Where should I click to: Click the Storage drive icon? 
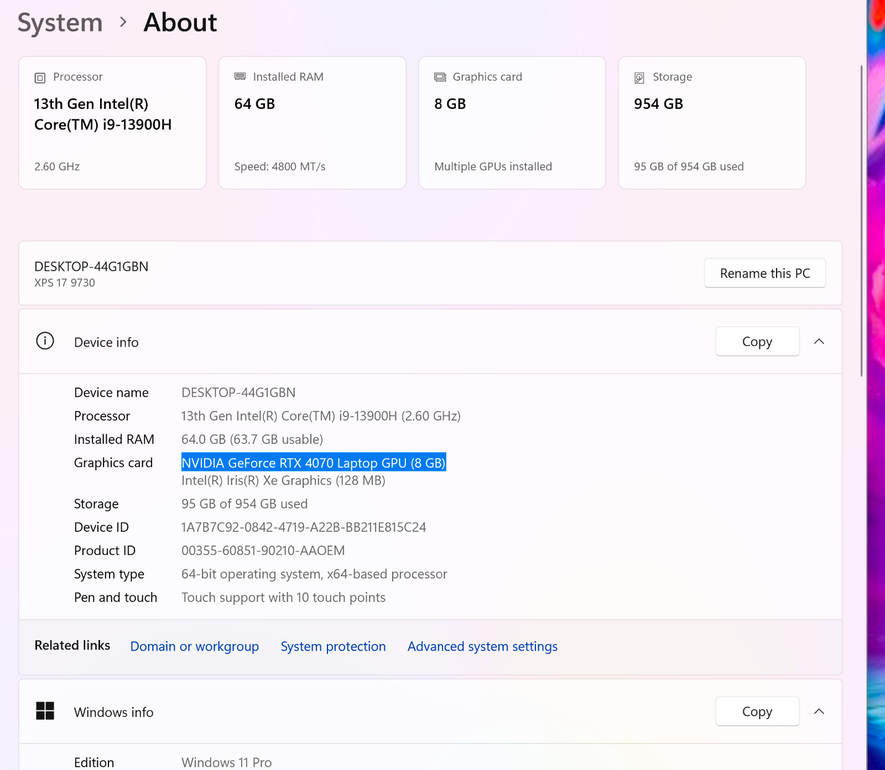639,78
